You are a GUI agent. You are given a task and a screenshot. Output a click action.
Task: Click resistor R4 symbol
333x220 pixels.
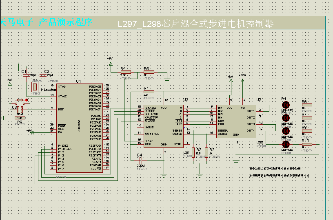click(126, 72)
